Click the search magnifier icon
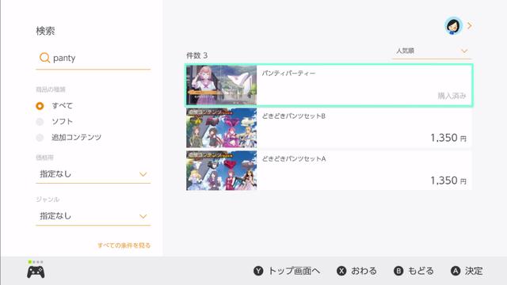 44,58
